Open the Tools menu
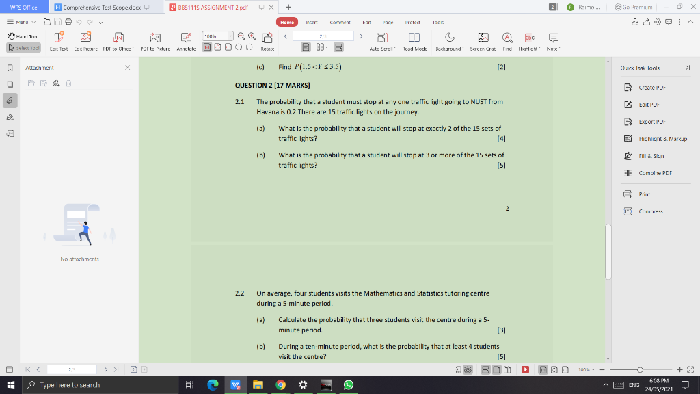This screenshot has width=700, height=394. (x=437, y=22)
